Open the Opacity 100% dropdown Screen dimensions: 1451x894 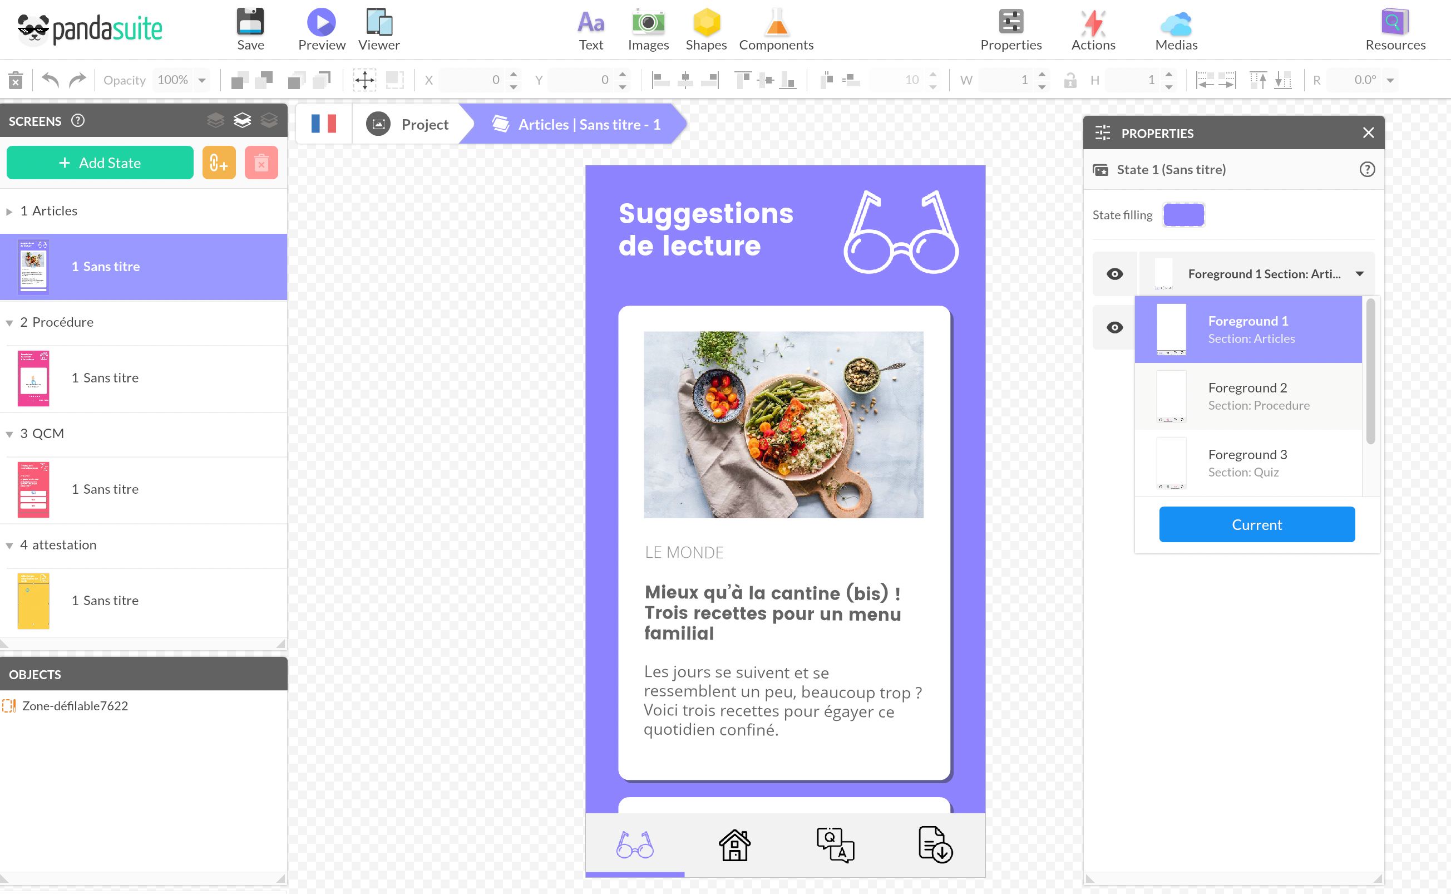pyautogui.click(x=202, y=80)
